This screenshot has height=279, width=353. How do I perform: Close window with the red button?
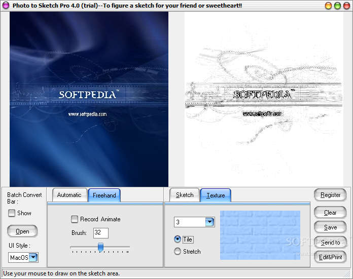click(x=346, y=6)
